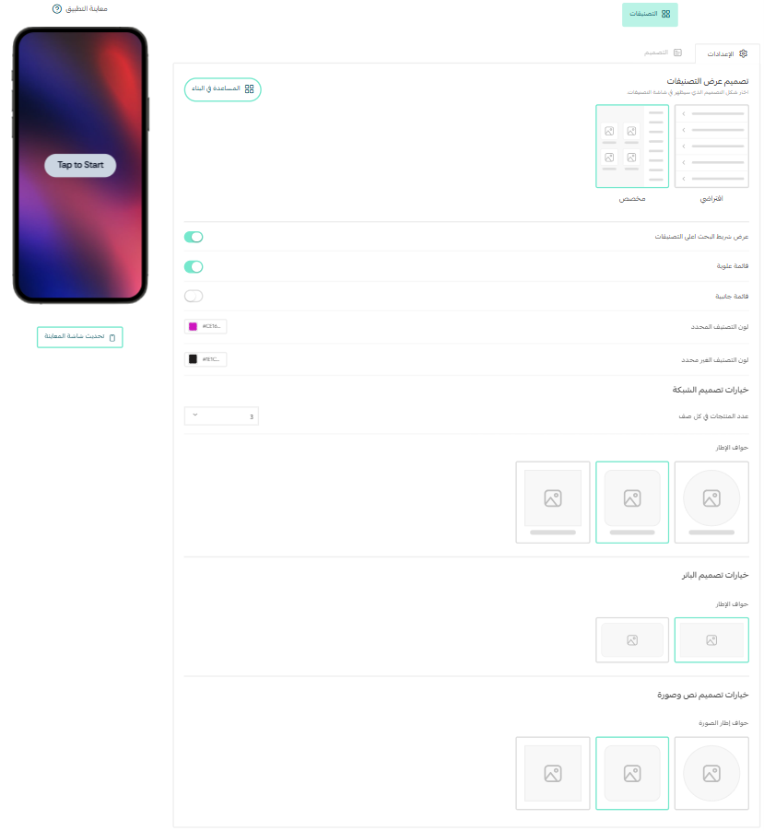Open the products per row dropdown
The width and height of the screenshot is (764, 831).
click(x=221, y=416)
